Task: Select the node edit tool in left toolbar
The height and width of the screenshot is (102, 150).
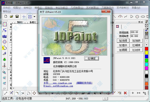Action: point(4,30)
